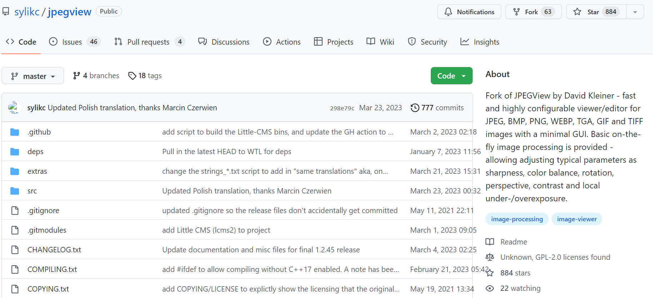Click the commit history clock icon

415,108
